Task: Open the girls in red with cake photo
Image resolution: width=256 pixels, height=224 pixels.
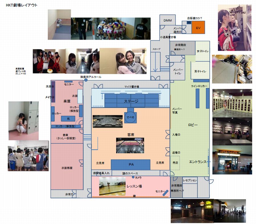Action: click(49, 61)
